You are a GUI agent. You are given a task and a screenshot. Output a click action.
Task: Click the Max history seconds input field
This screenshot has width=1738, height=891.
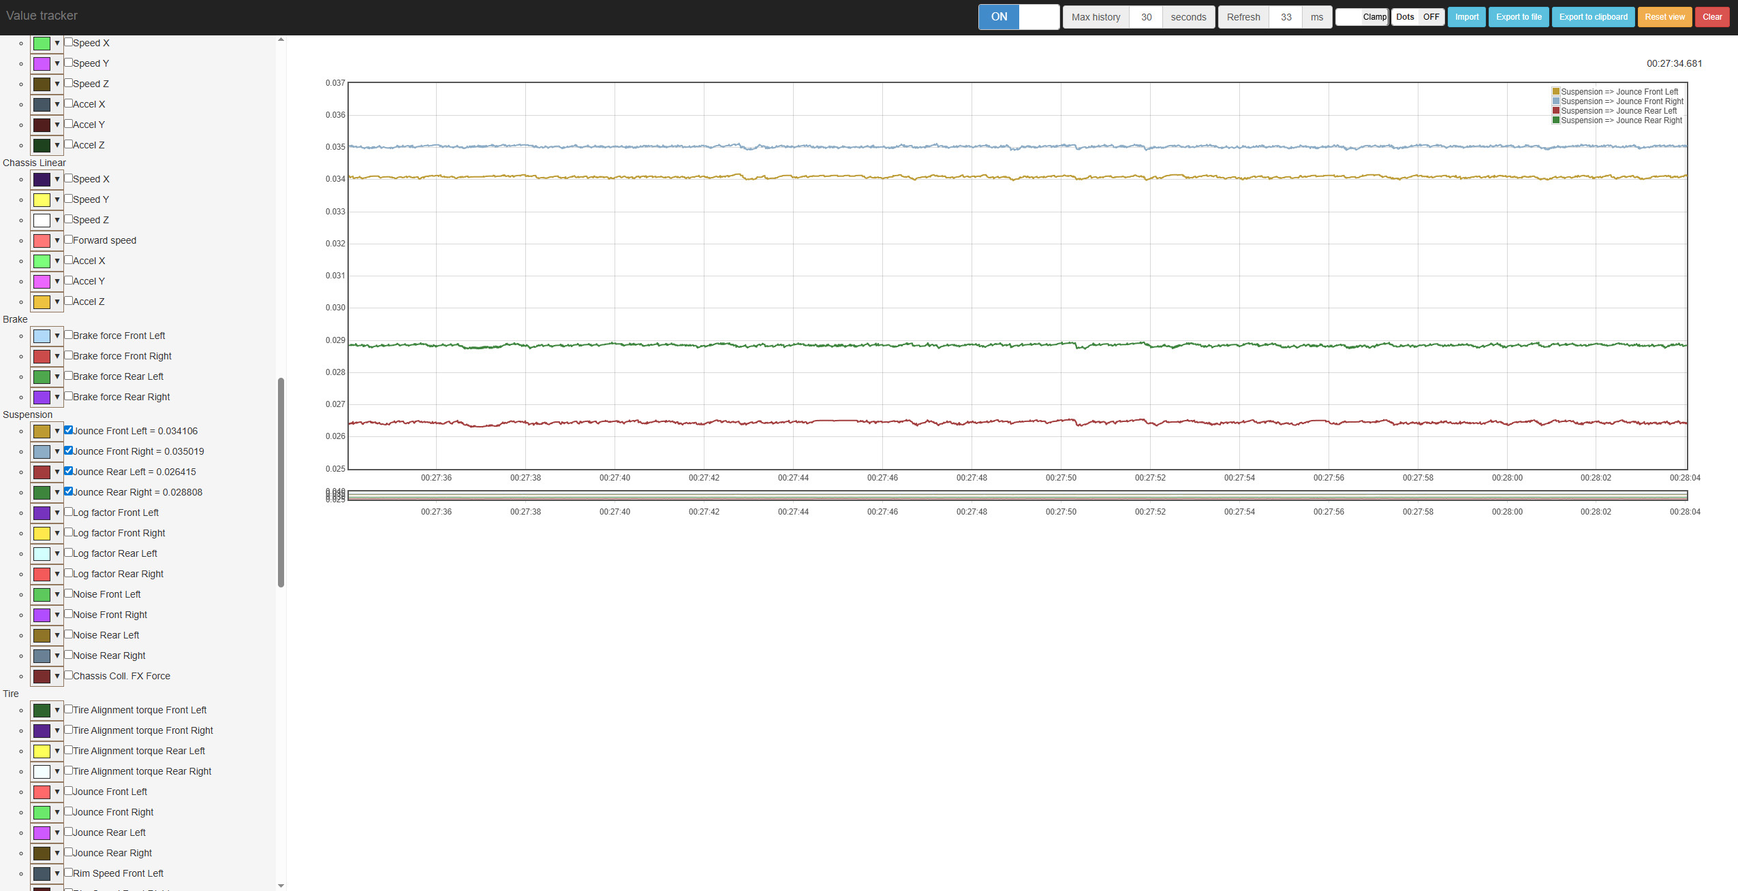[1146, 17]
